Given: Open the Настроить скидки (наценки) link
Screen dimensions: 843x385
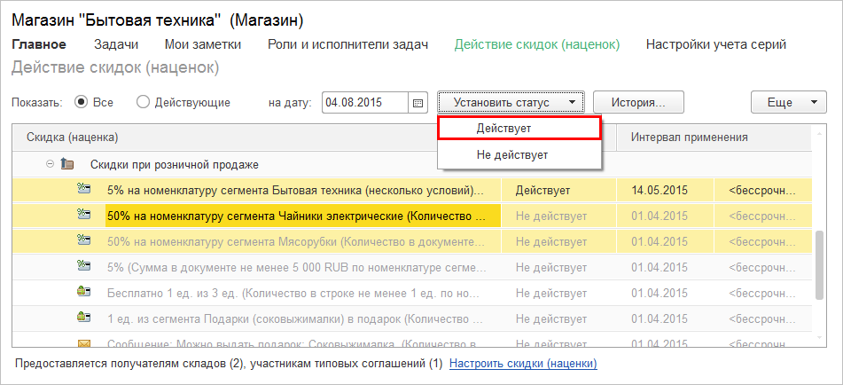Looking at the screenshot, I should tap(523, 364).
